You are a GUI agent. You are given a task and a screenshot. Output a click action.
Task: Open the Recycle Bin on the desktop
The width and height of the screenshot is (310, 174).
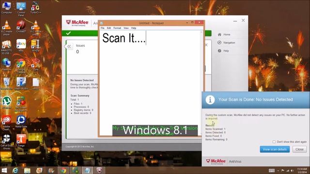point(6,84)
